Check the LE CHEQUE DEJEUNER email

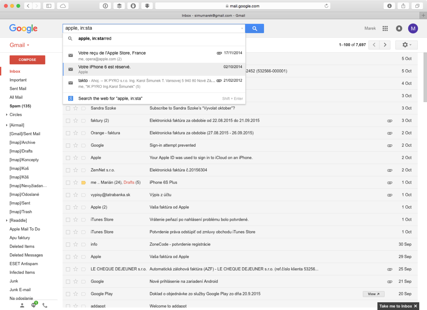68,269
